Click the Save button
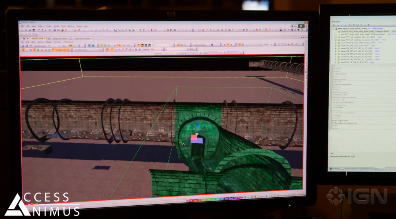The height and width of the screenshot is (219, 396). (295, 26)
